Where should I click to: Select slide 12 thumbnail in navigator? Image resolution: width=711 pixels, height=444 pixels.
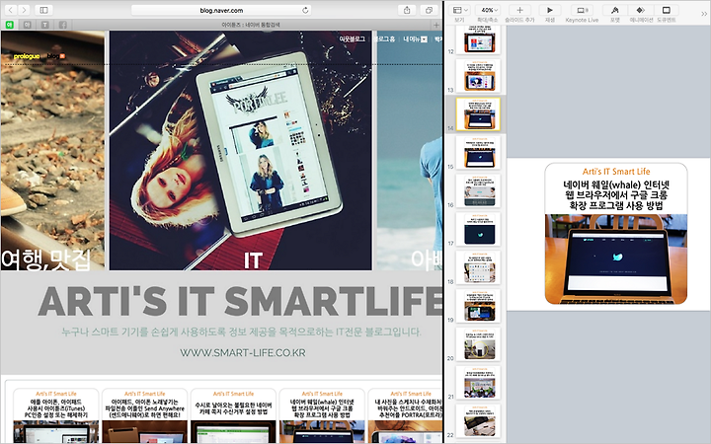479,39
